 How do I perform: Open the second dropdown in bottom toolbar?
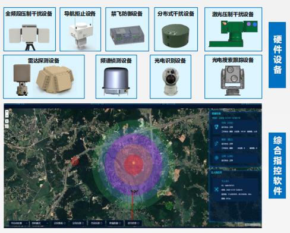39,223
